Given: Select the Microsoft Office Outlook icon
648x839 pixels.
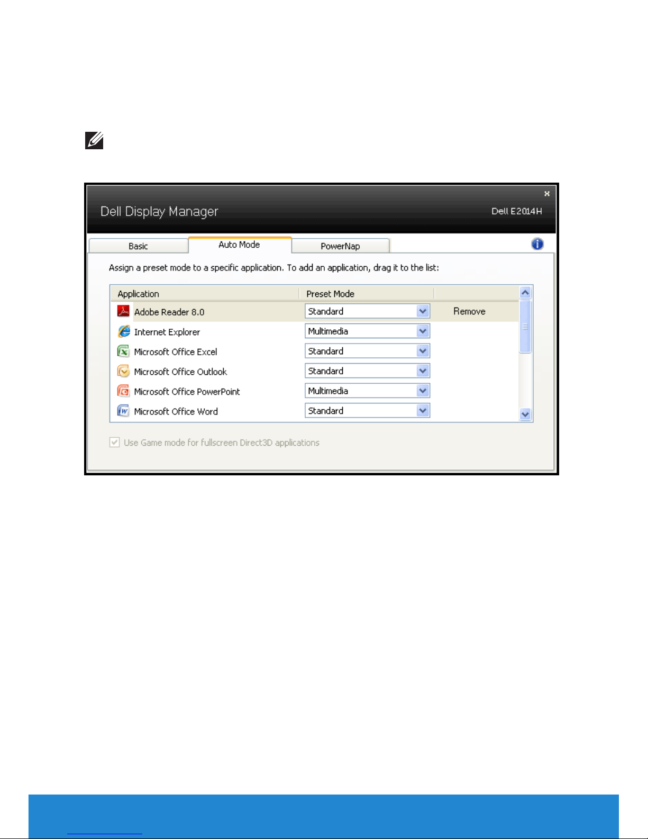Looking at the screenshot, I should tap(123, 371).
